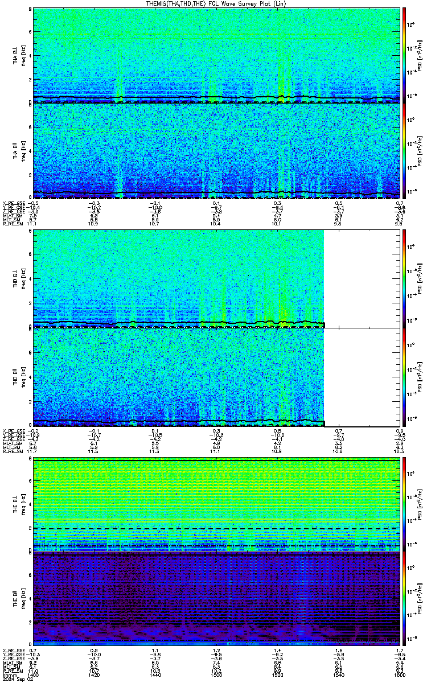The image size is (427, 683).
Task: Click the PSD color bar beside THE B-parallel
Action: [404, 599]
